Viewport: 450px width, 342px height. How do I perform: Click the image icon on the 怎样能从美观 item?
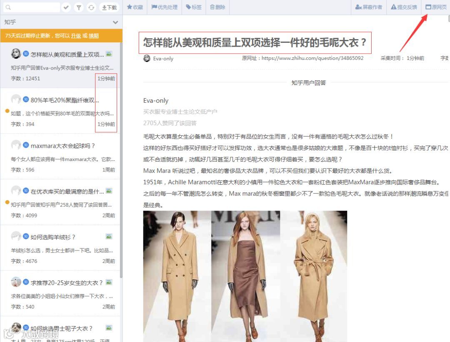[x=109, y=54]
